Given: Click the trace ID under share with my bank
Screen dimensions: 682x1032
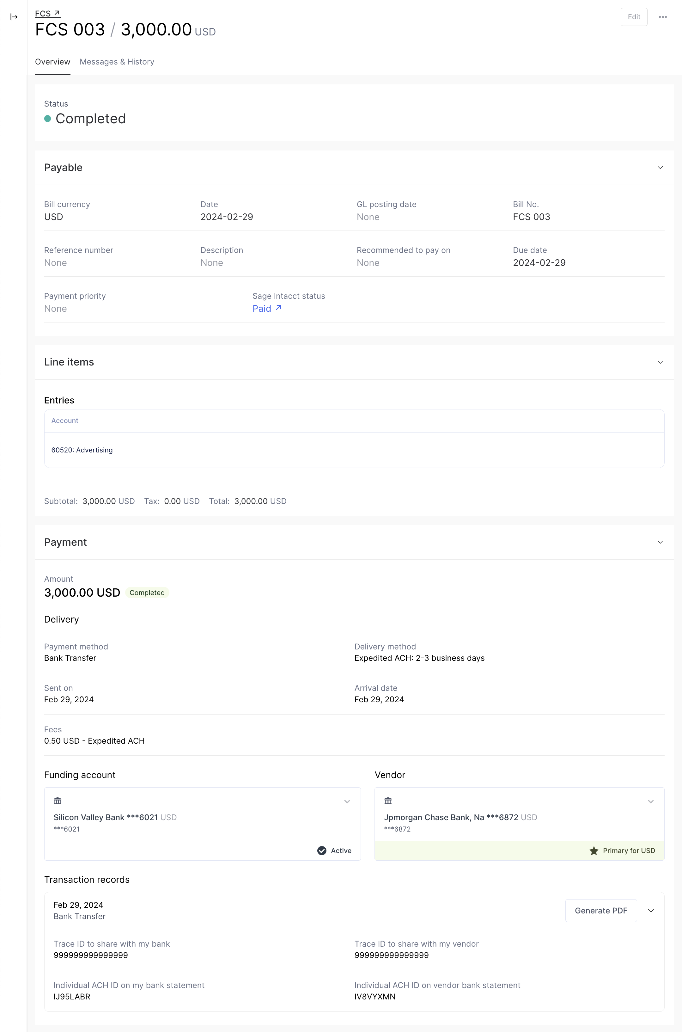Looking at the screenshot, I should pos(90,955).
